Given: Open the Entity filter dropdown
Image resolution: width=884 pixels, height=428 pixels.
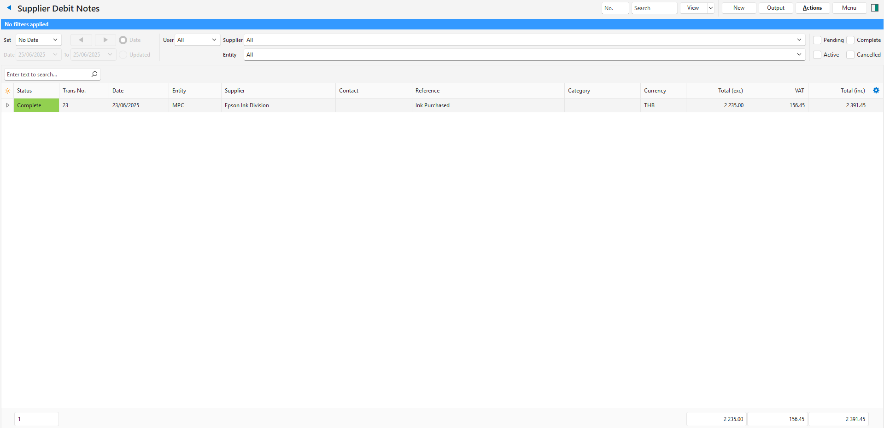Looking at the screenshot, I should coord(799,55).
